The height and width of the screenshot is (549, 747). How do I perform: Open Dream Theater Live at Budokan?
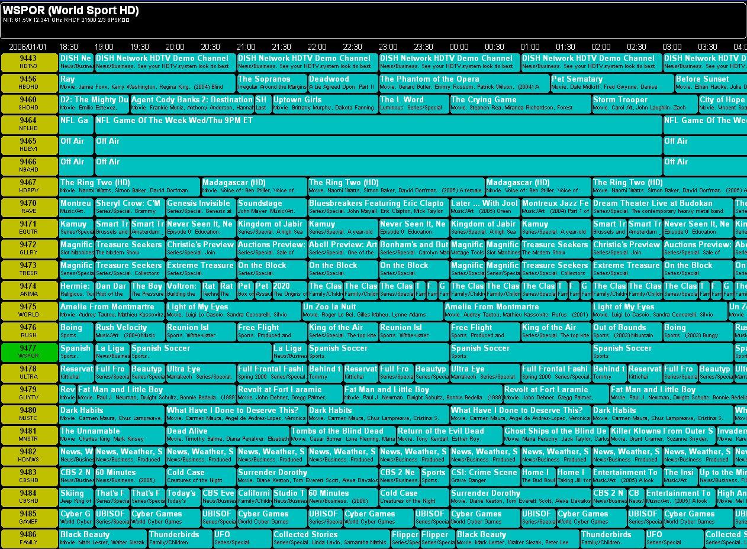click(662, 208)
